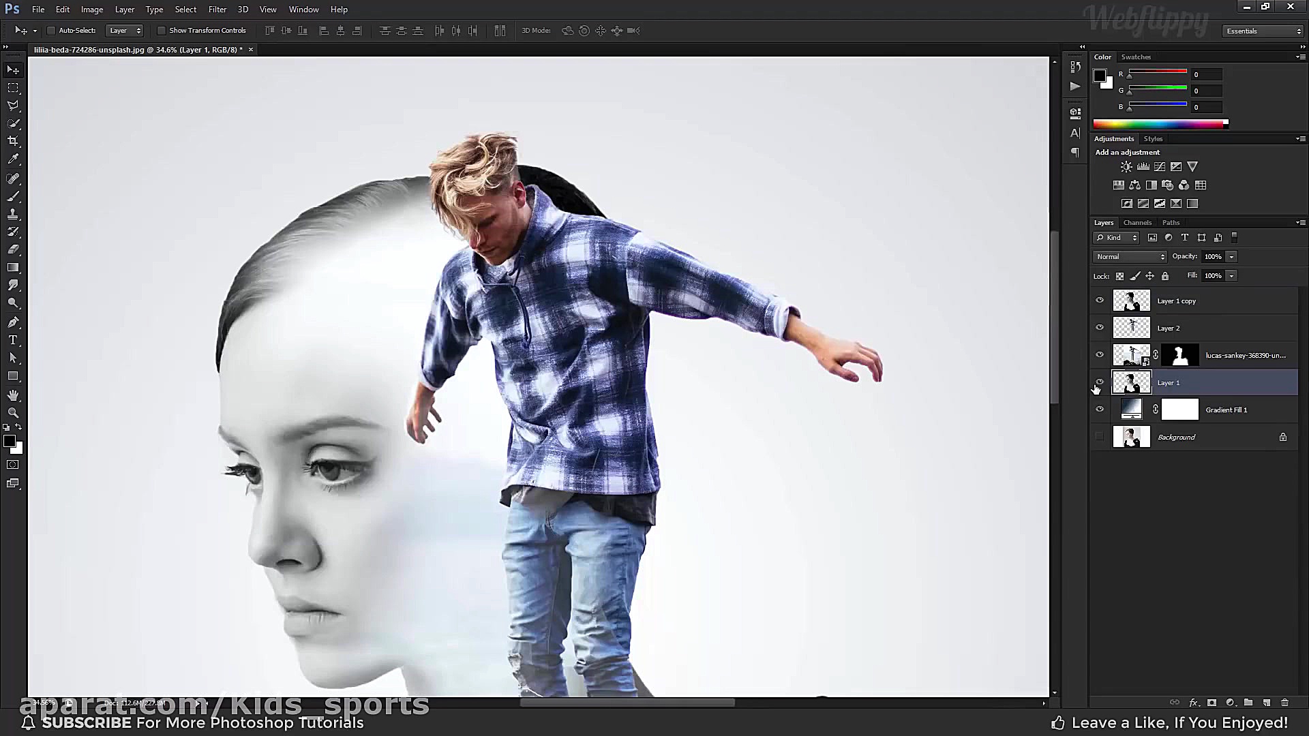Select the Hand tool
Screen dimensions: 1309x736
click(x=13, y=395)
